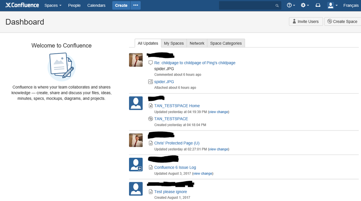The height and width of the screenshot is (201, 361).
Task: Open the administration gear menu
Action: 305,5
